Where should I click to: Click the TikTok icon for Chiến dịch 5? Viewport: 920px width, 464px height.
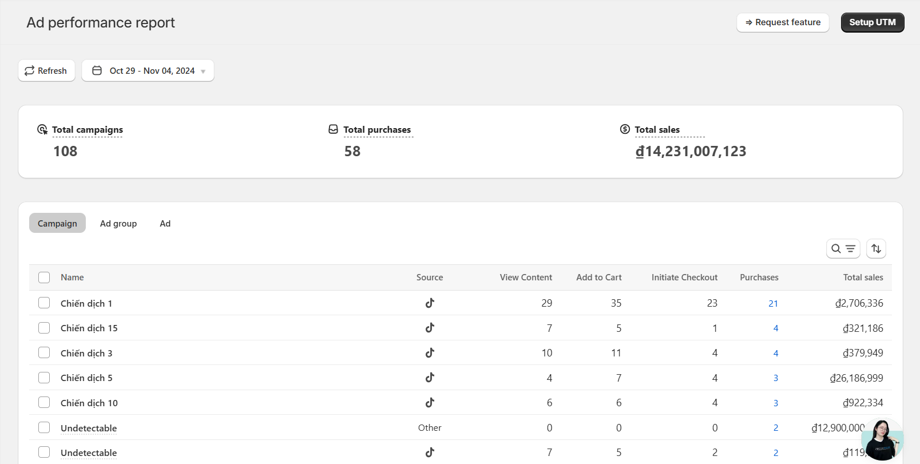[x=430, y=378]
